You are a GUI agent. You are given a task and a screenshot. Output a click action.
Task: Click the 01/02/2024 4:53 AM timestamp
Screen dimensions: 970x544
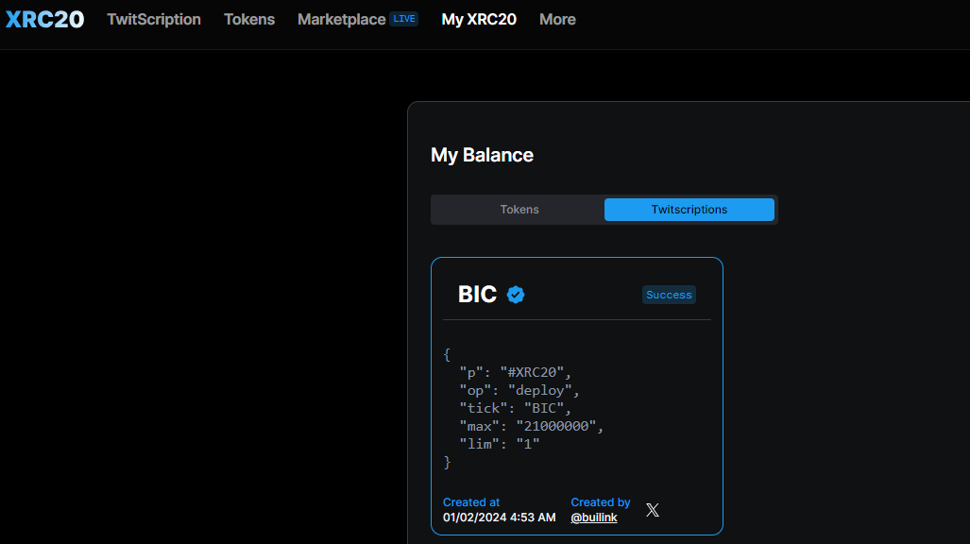click(x=499, y=517)
